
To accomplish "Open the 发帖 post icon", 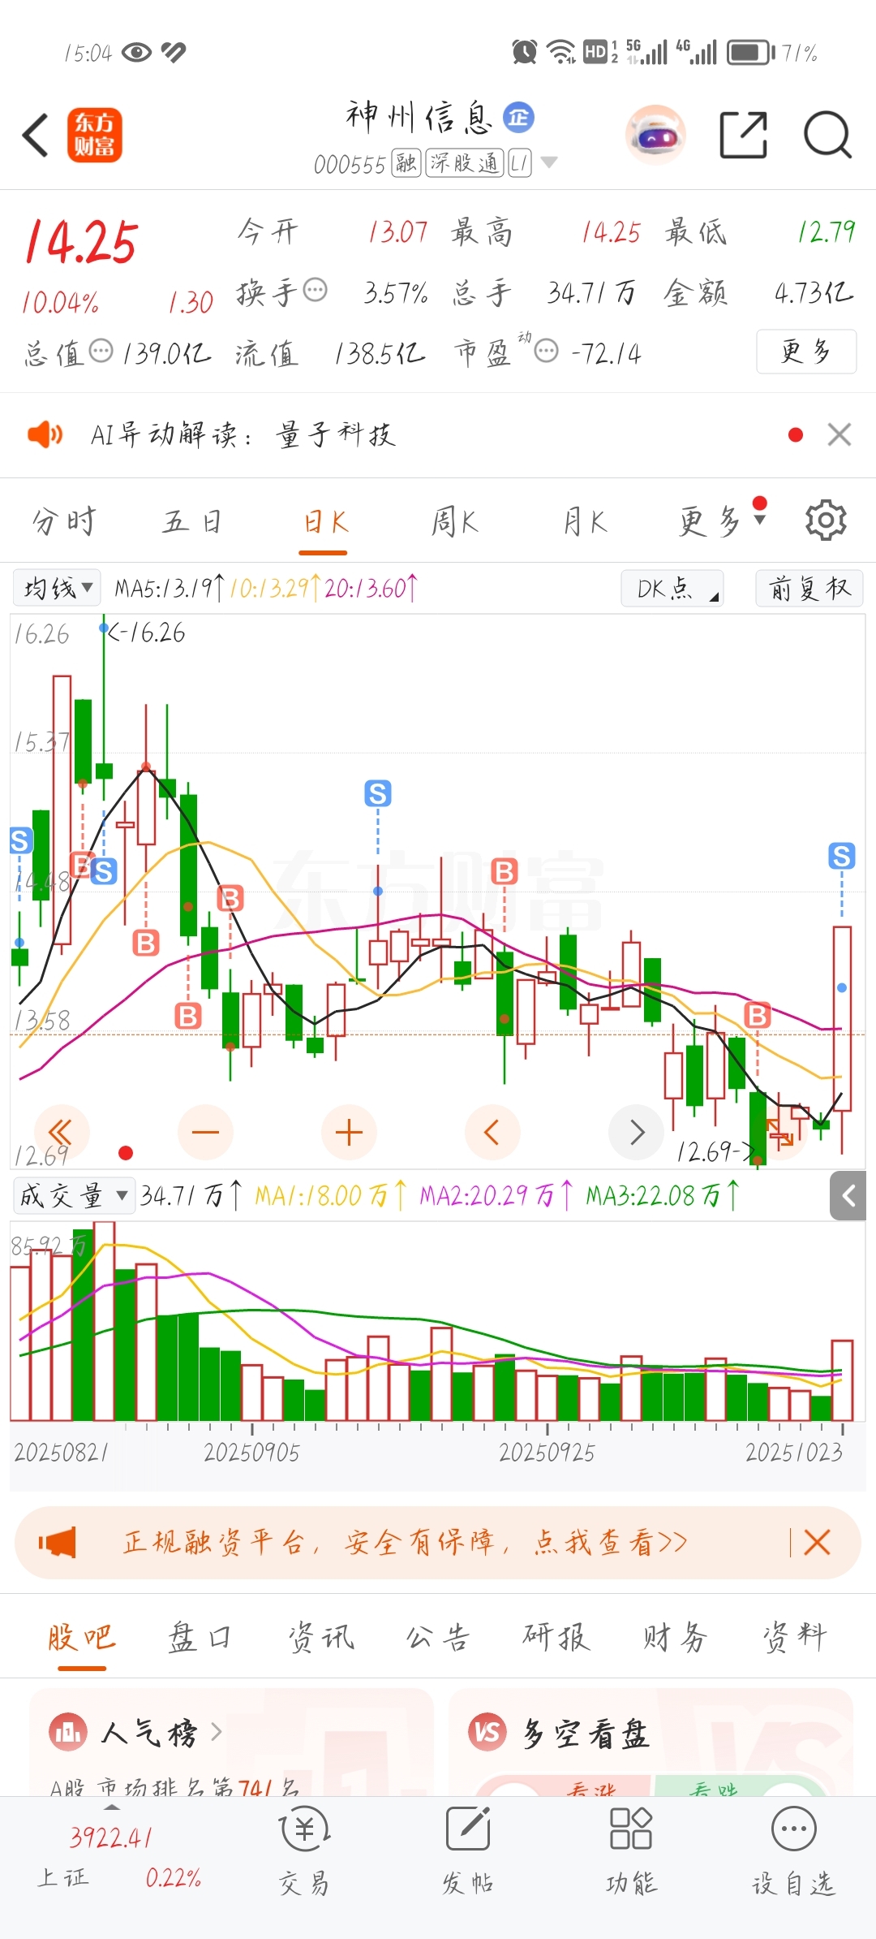I will [x=468, y=1853].
